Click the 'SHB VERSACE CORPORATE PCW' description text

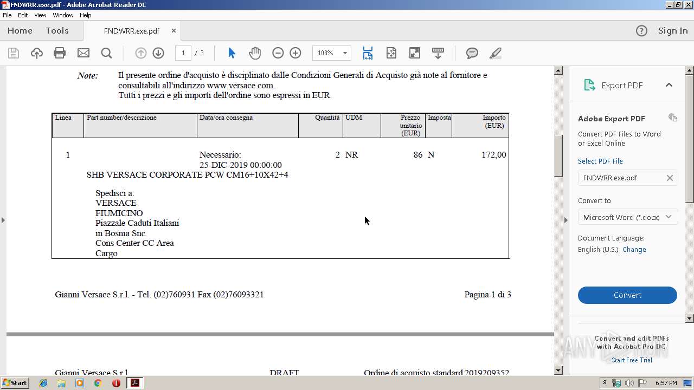pos(155,175)
